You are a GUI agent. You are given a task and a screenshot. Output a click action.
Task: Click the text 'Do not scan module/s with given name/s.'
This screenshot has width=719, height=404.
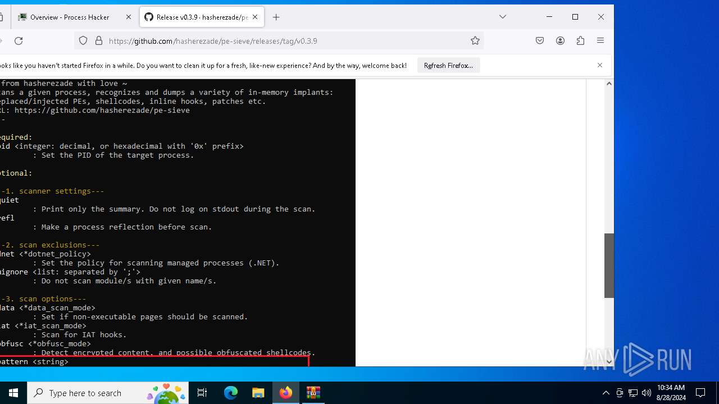pyautogui.click(x=129, y=281)
